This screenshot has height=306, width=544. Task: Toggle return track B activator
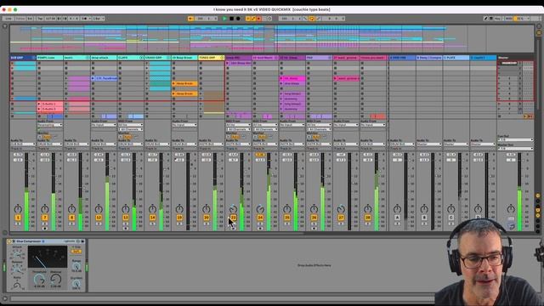(424, 218)
